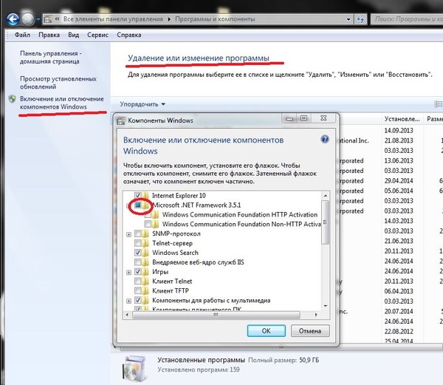Click the components list vertical scrollbar thumb
Viewport: 443px width, 385px height.
pyautogui.click(x=325, y=222)
